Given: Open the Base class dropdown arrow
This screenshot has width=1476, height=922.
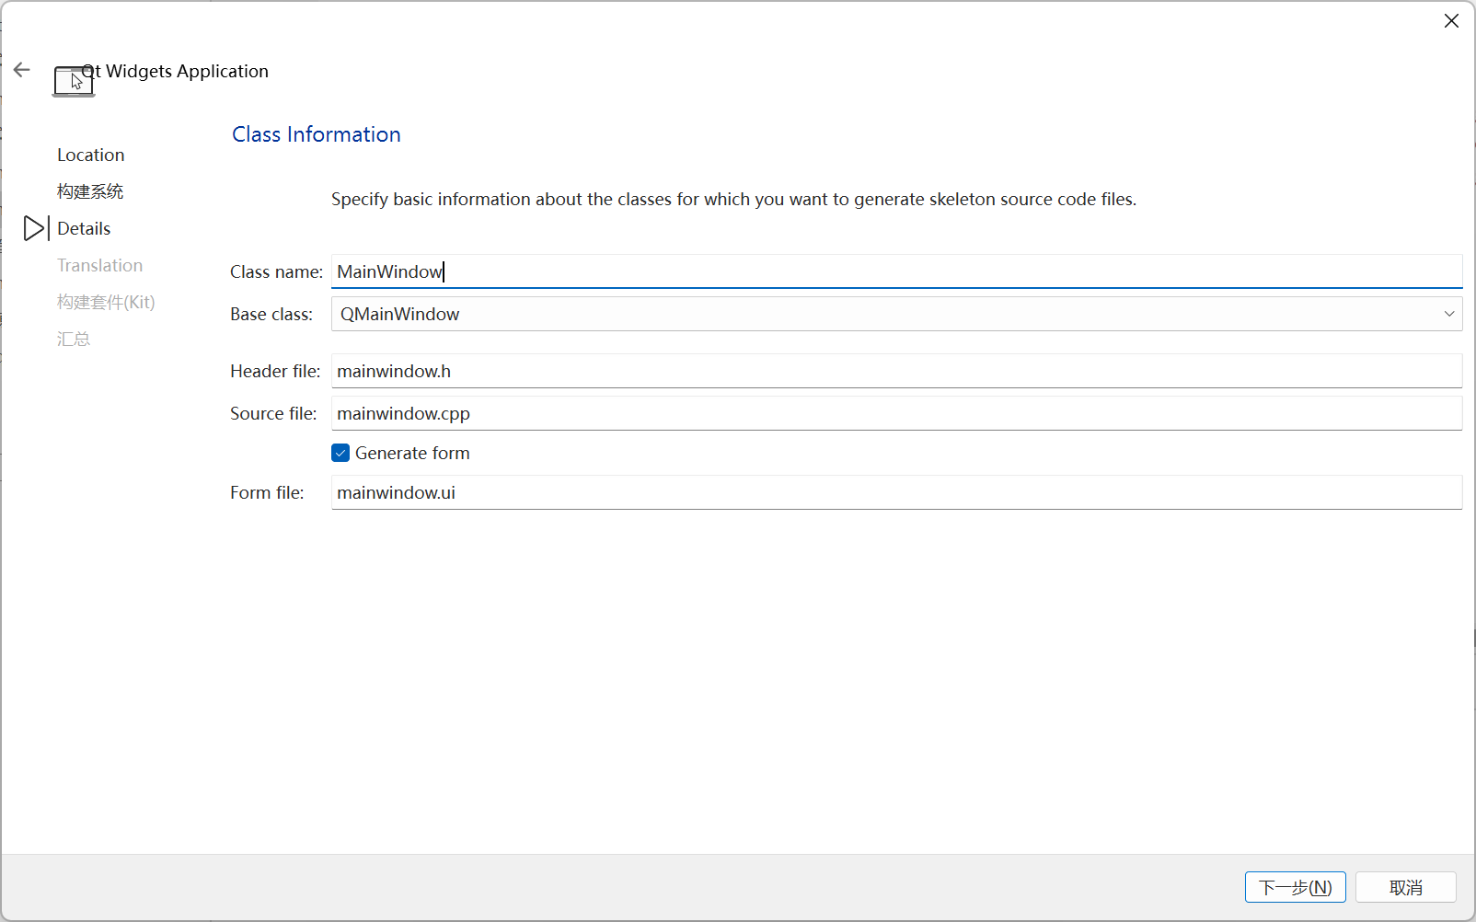Looking at the screenshot, I should pos(1449,314).
